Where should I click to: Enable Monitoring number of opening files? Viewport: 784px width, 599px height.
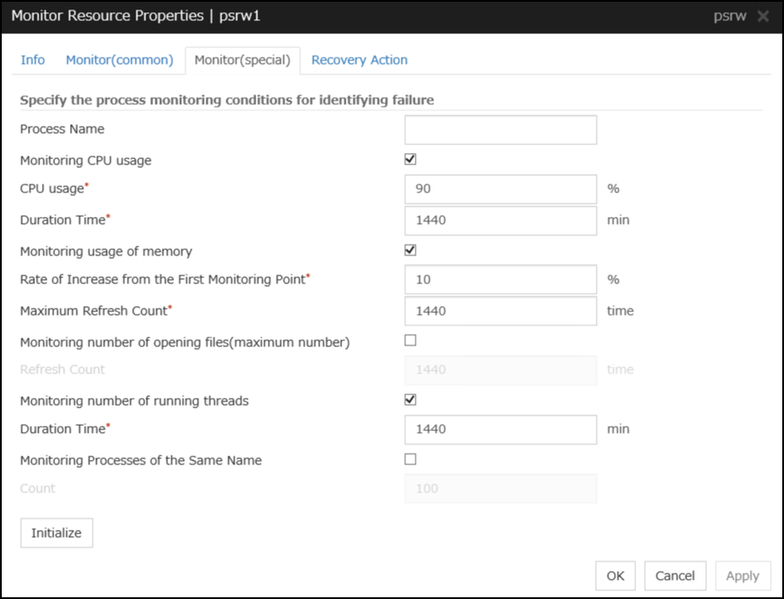(x=410, y=341)
